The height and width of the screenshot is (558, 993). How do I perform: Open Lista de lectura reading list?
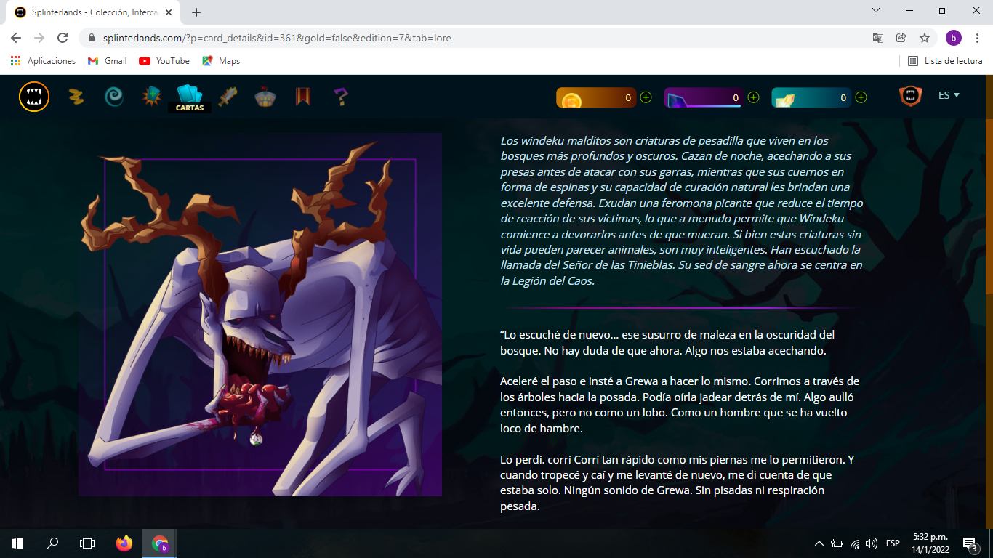tap(946, 61)
